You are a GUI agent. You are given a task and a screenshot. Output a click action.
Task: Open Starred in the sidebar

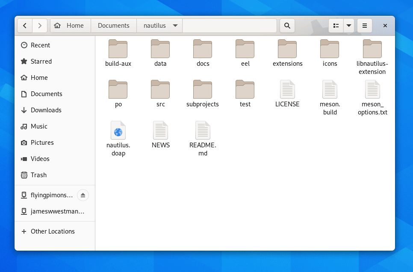(55, 61)
